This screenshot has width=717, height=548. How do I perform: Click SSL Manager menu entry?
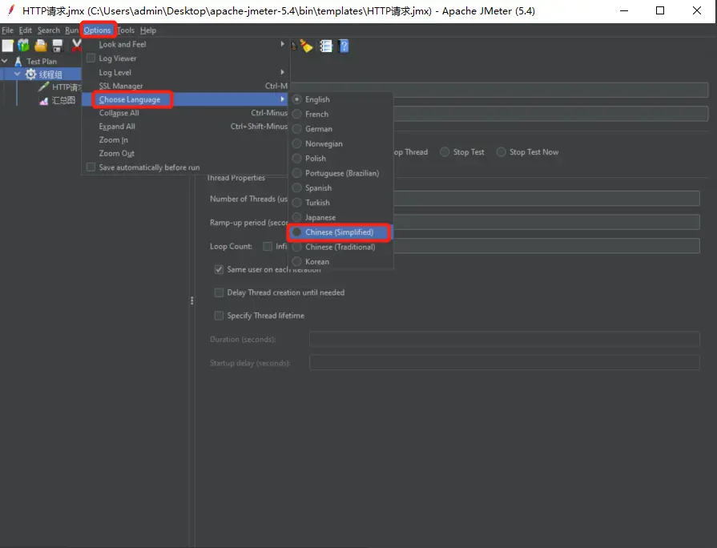[121, 86]
